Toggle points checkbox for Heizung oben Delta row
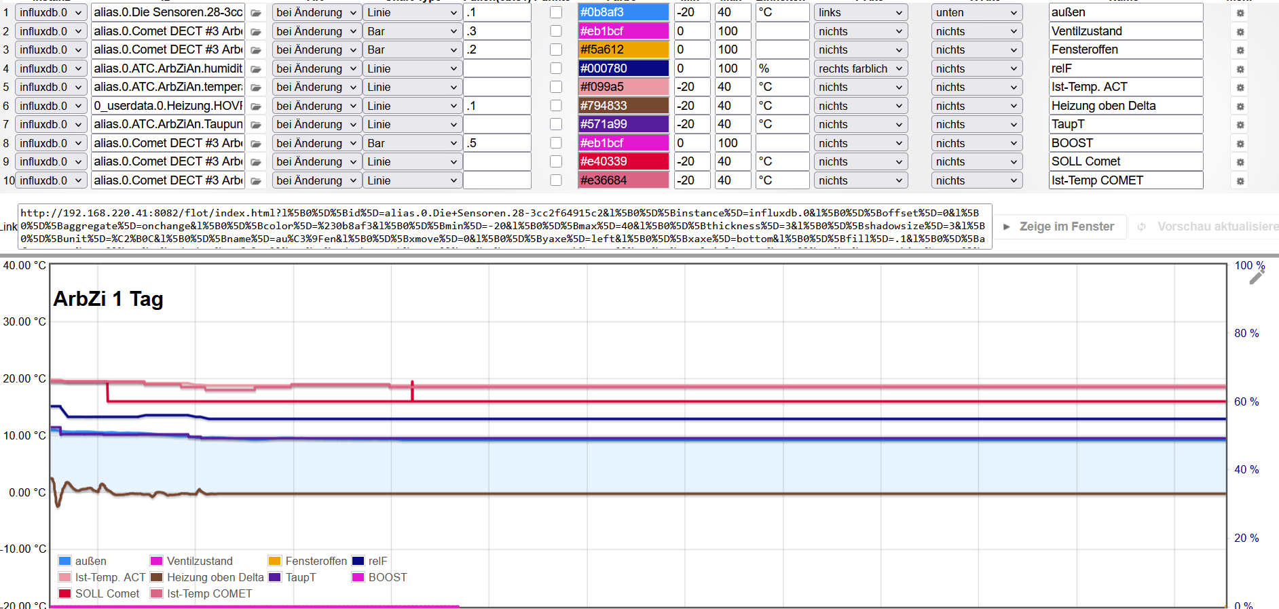This screenshot has height=609, width=1279. pos(556,106)
